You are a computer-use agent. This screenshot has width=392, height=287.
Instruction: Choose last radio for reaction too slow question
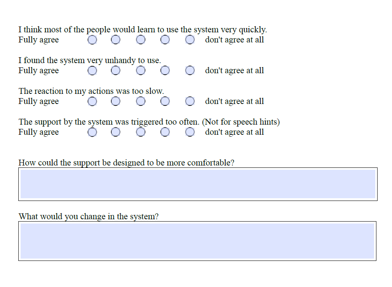click(x=190, y=101)
